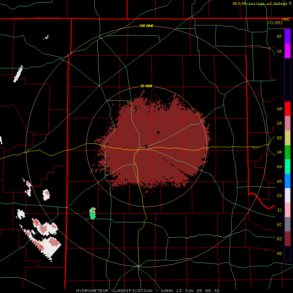The height and width of the screenshot is (293, 293).
Task: Click the HR legend label
Action: pyautogui.click(x=279, y=152)
